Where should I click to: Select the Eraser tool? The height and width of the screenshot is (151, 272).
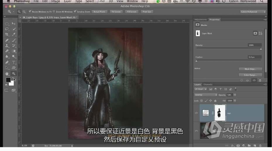(7, 51)
